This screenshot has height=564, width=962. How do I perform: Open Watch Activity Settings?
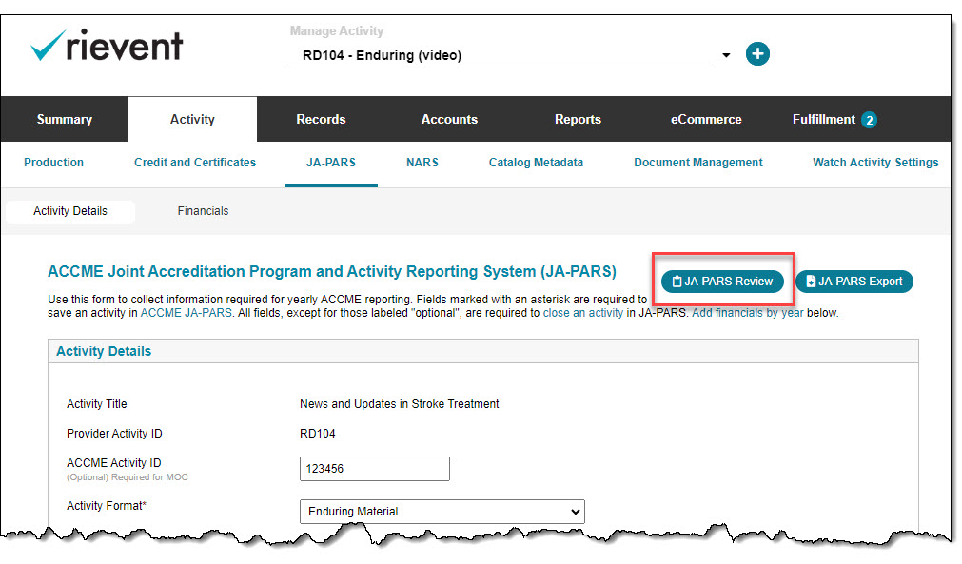coord(875,163)
